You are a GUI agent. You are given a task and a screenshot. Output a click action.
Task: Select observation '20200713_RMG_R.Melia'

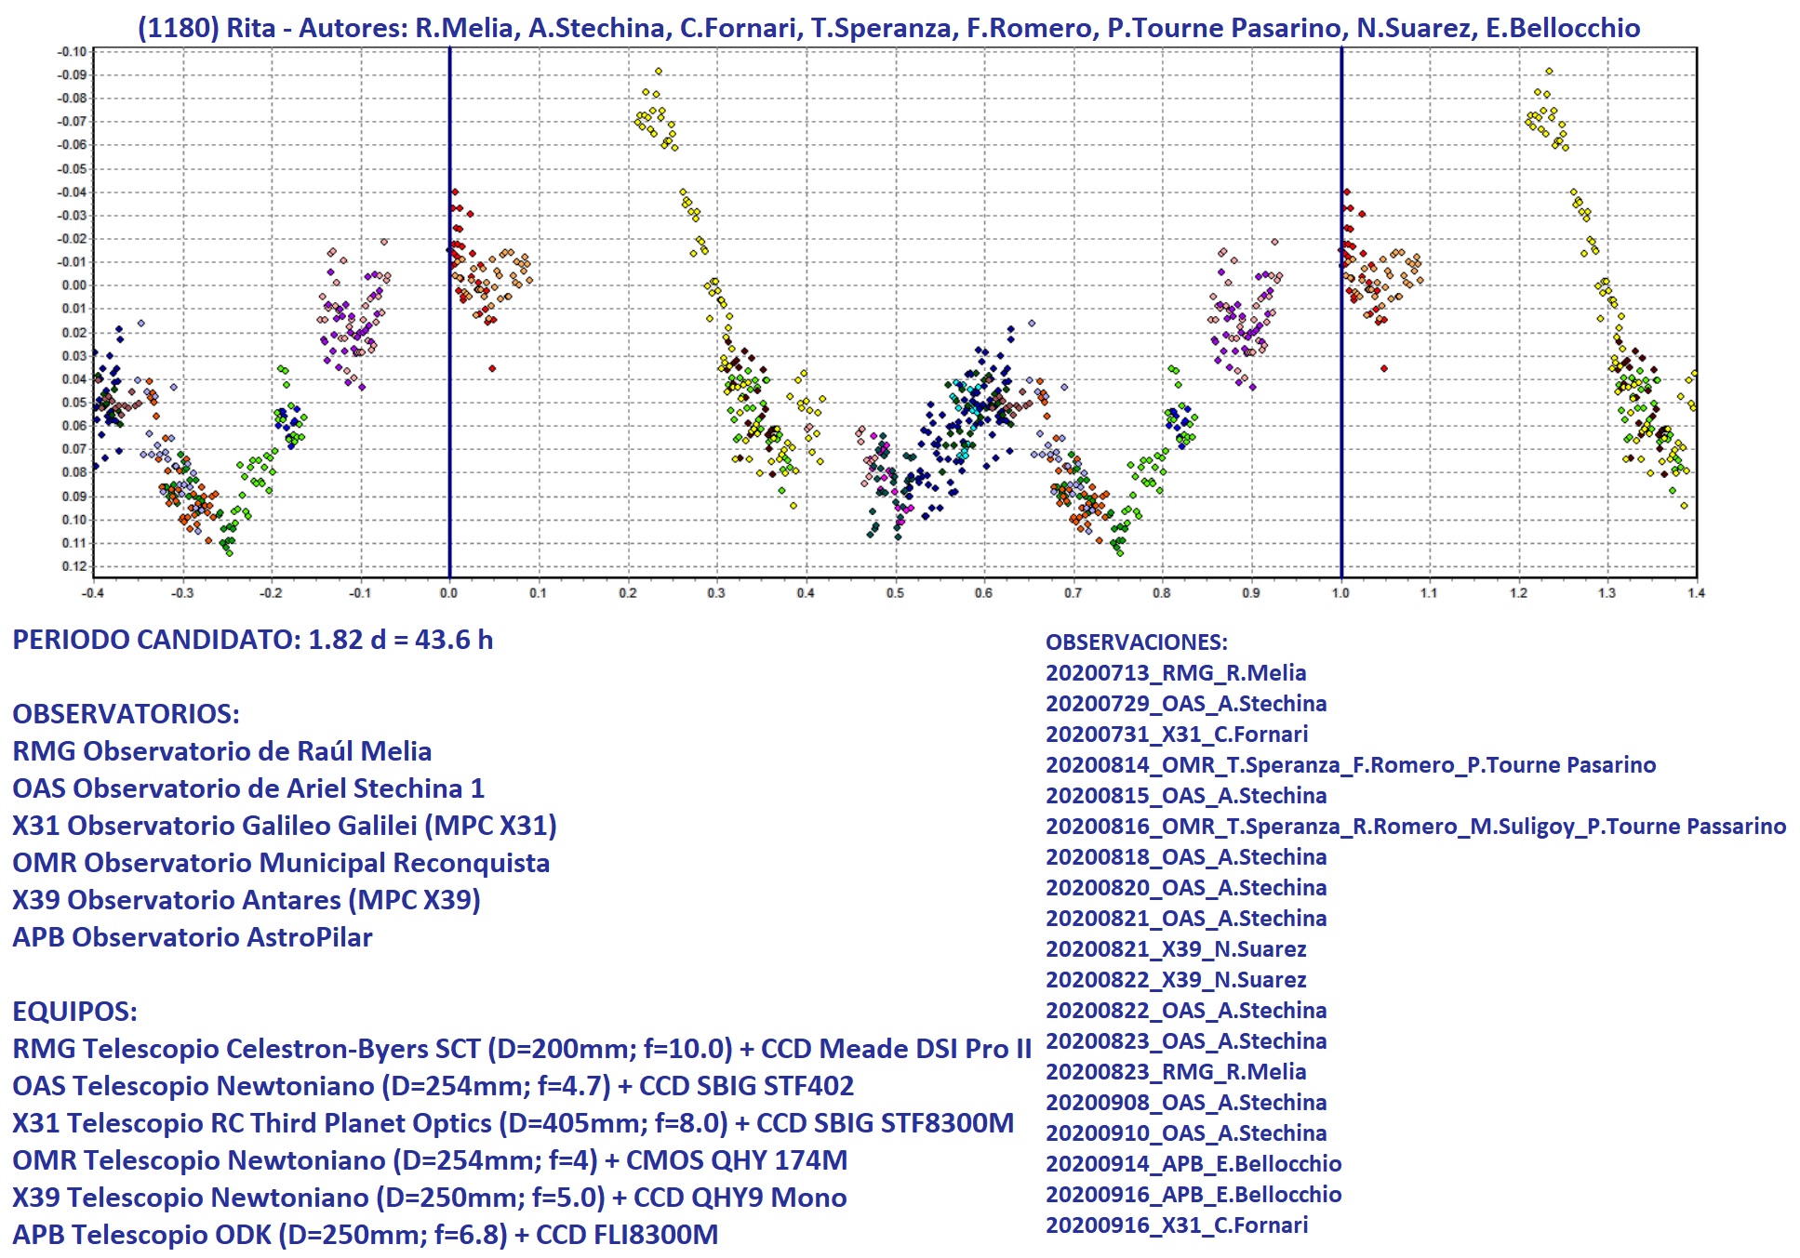click(1175, 673)
